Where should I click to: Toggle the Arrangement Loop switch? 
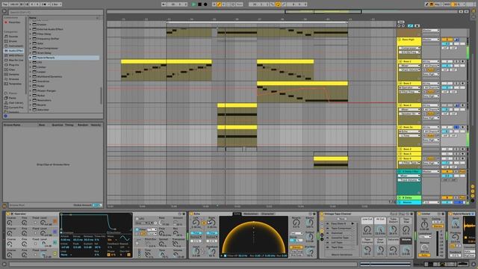(278, 4)
